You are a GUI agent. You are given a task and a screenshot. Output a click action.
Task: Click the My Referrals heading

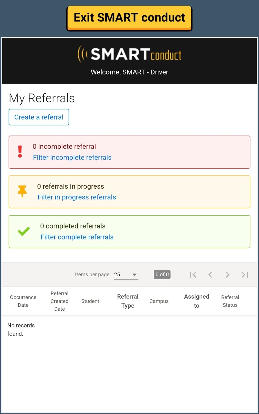pos(42,98)
